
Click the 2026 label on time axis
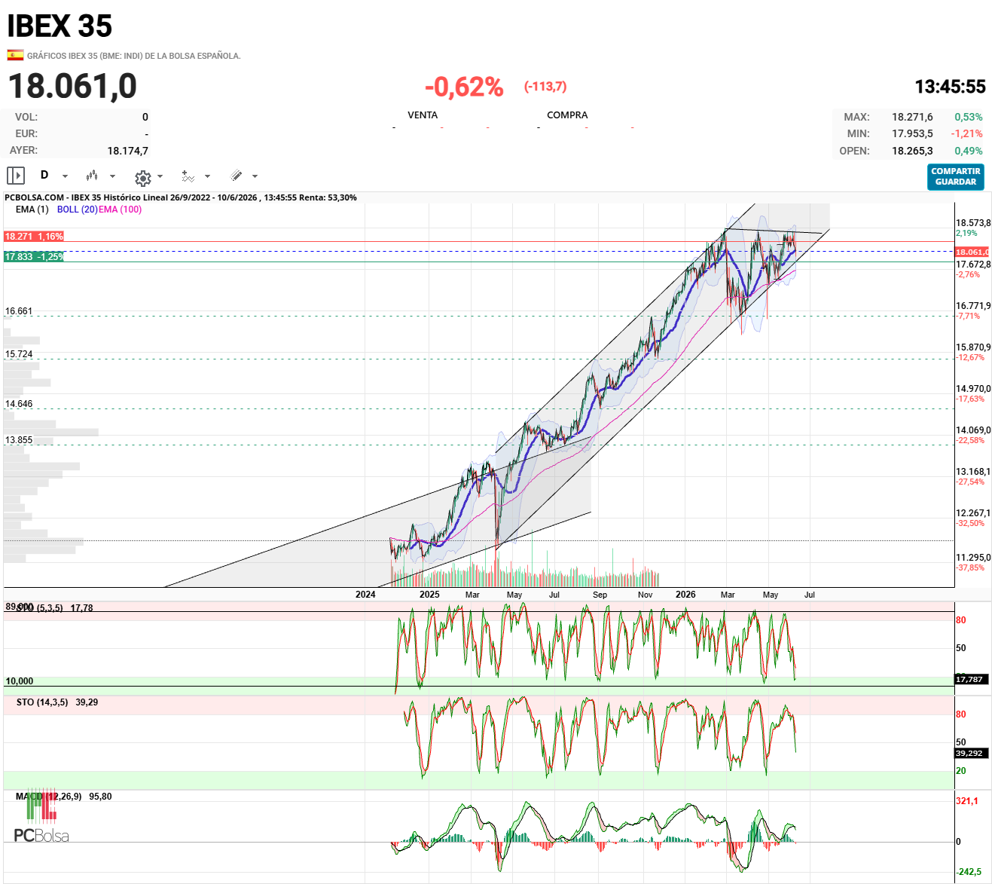pos(685,595)
